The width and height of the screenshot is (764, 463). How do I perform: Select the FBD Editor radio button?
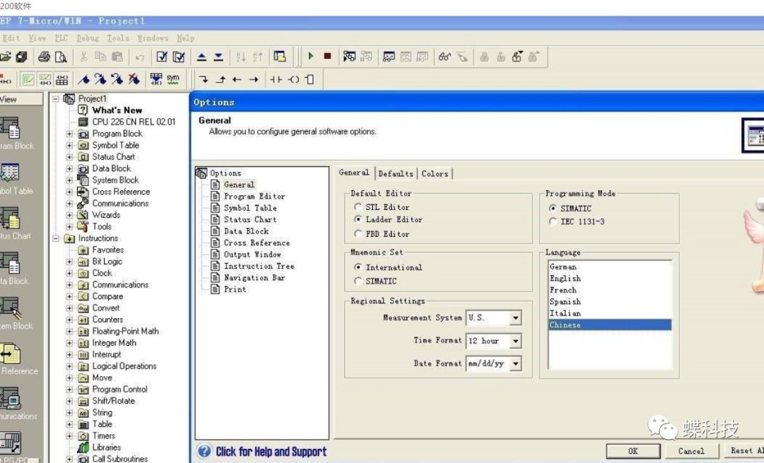358,234
